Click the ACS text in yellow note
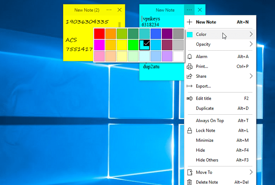 71,40
